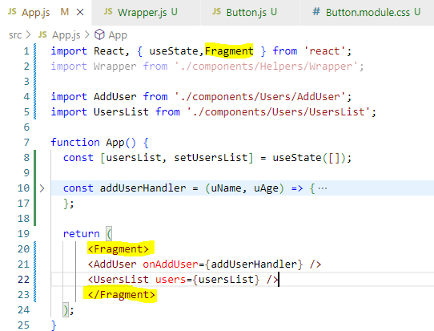Screen dimensions: 434x331
Task: Click function App declaration name
Action: 115,143
